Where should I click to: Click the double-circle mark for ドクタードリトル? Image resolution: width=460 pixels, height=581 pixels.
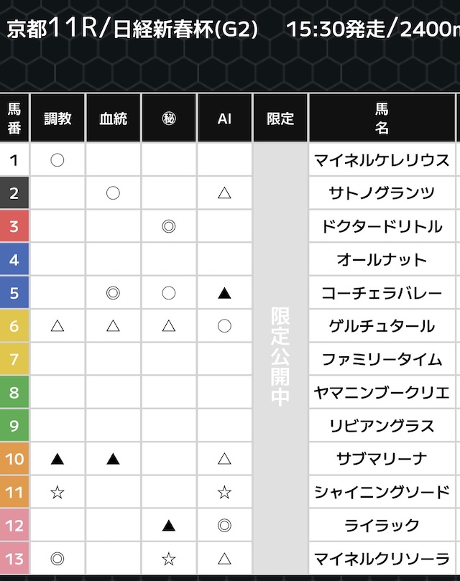coord(169,226)
